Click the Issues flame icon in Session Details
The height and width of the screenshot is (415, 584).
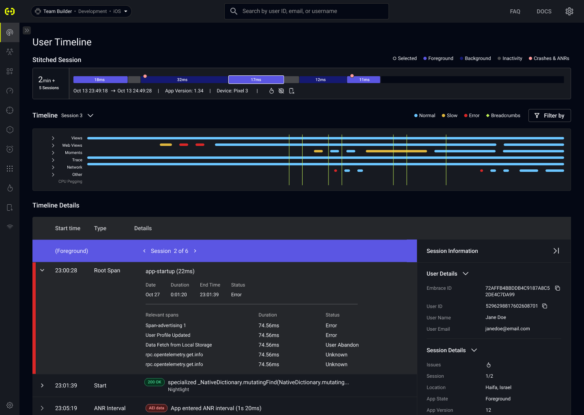point(489,365)
